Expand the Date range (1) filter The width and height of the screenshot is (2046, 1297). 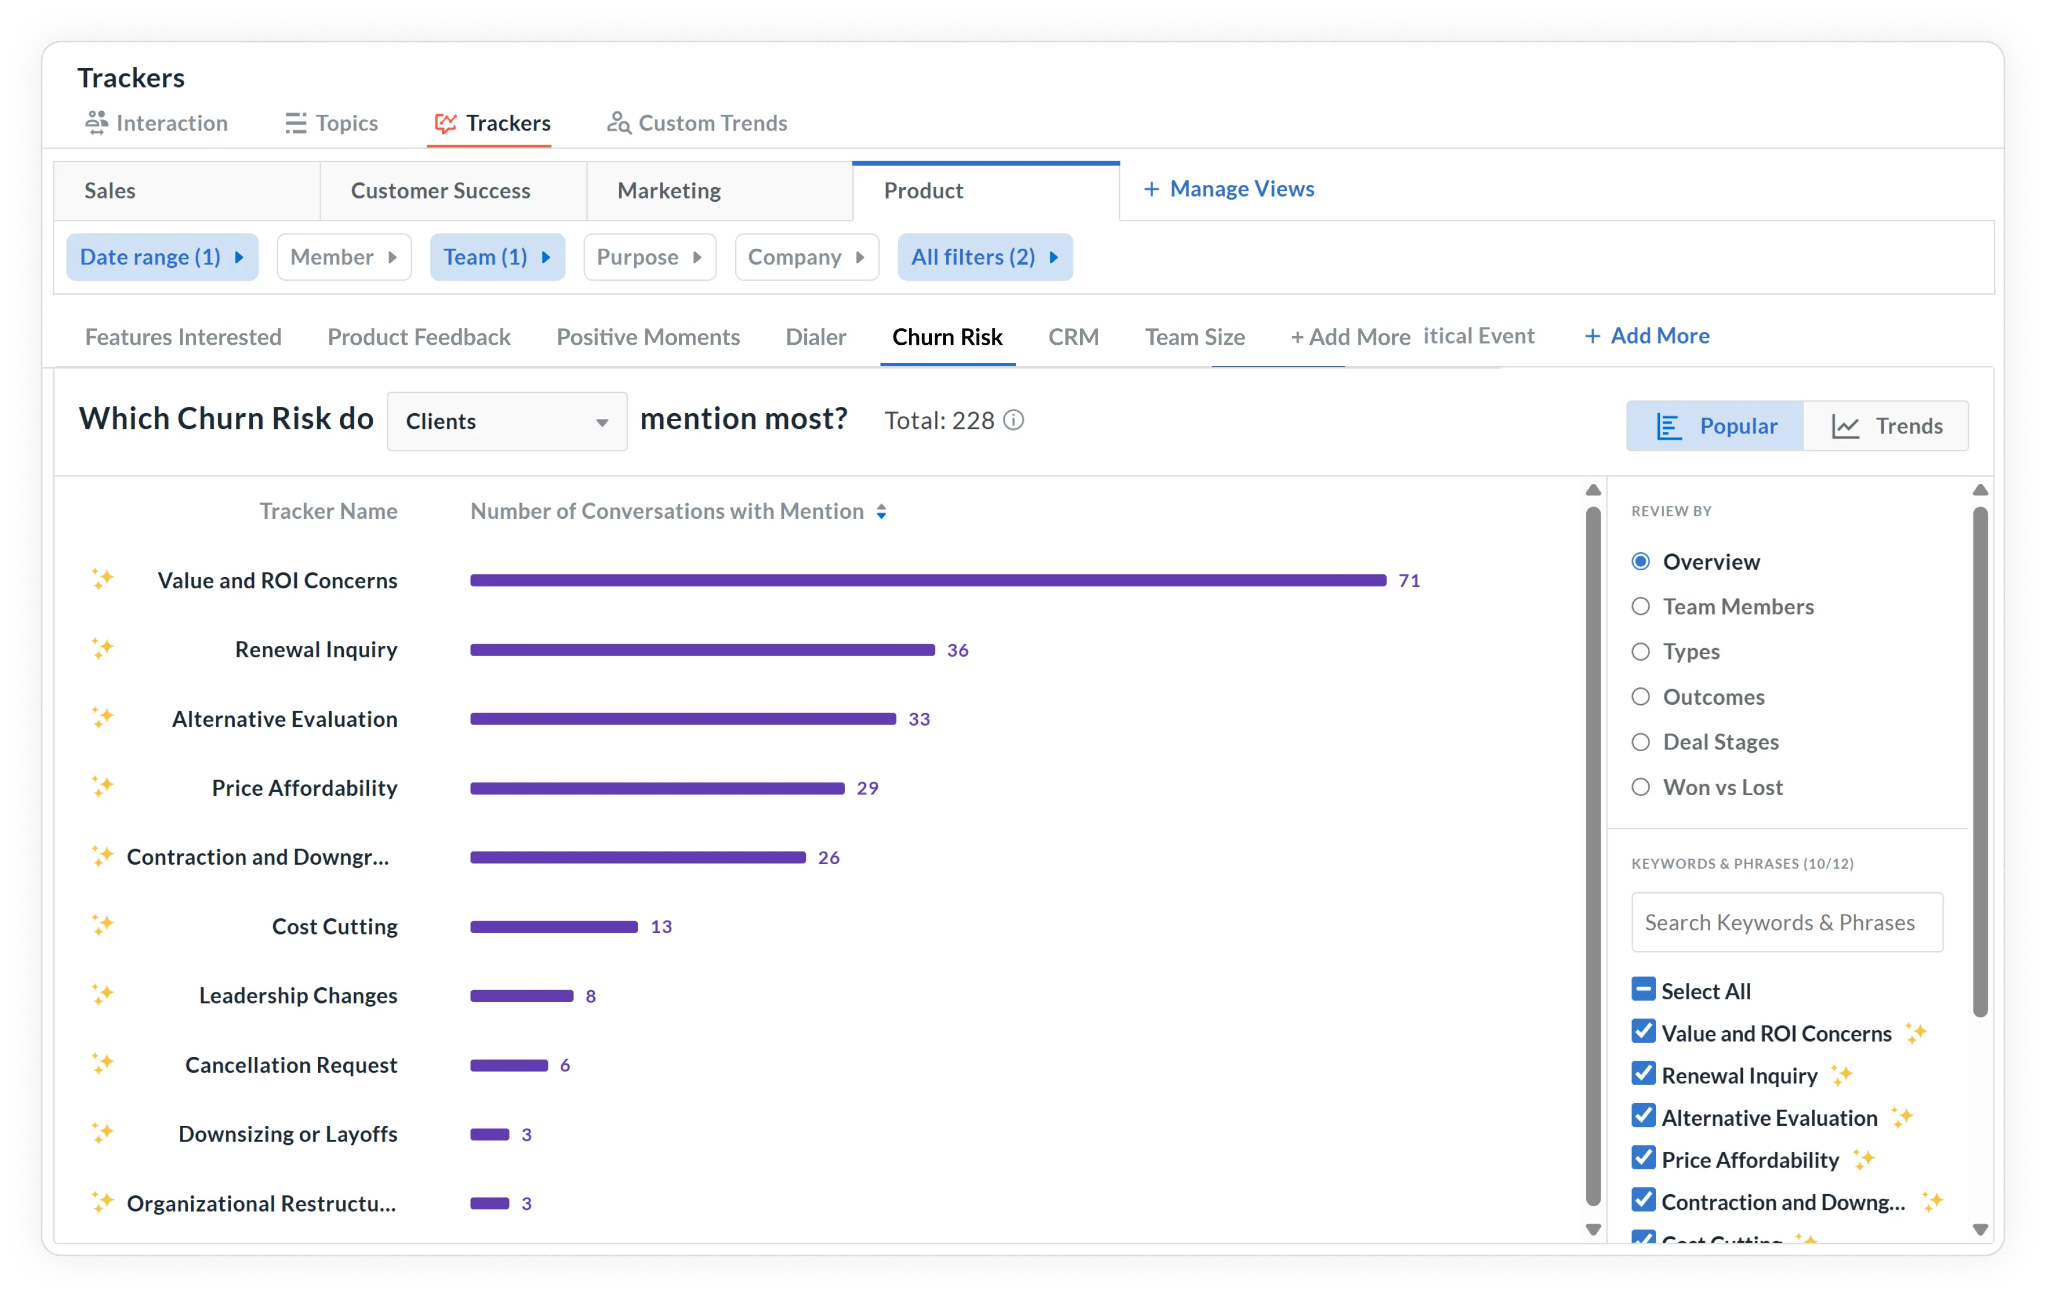point(161,257)
